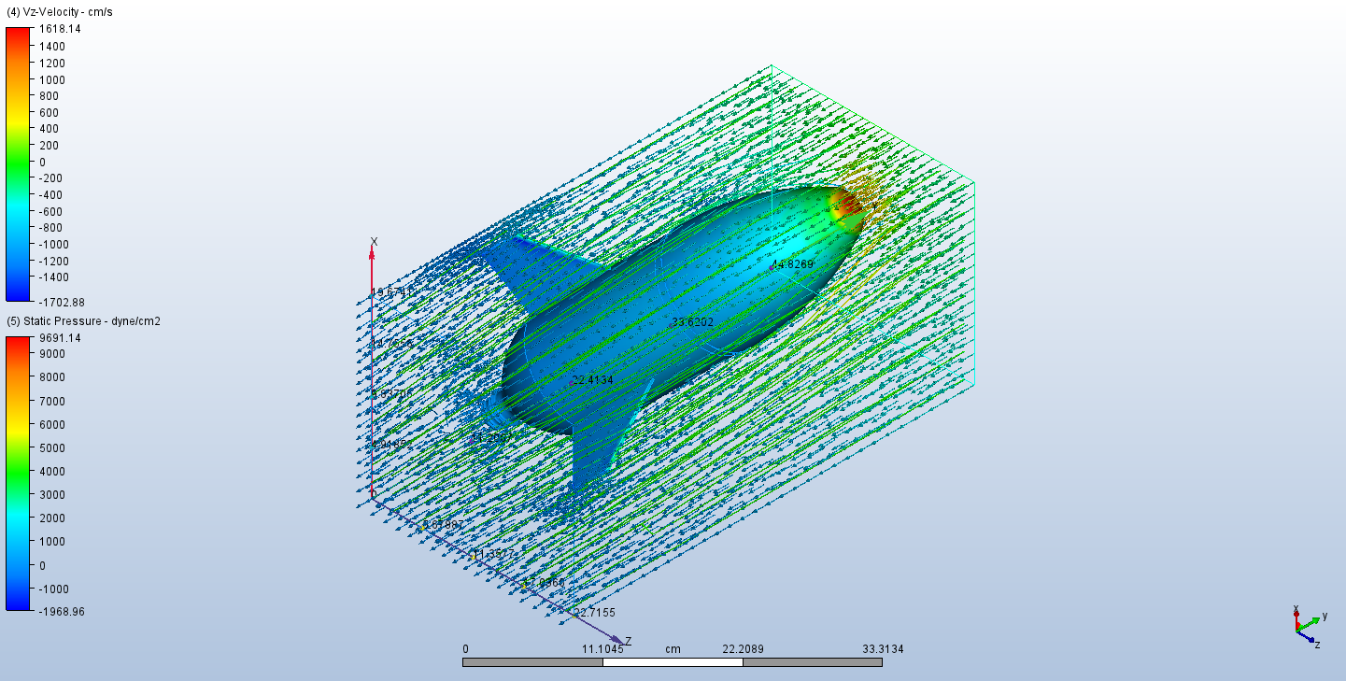
Task: Select the Static Pressure legend title
Action: point(83,321)
